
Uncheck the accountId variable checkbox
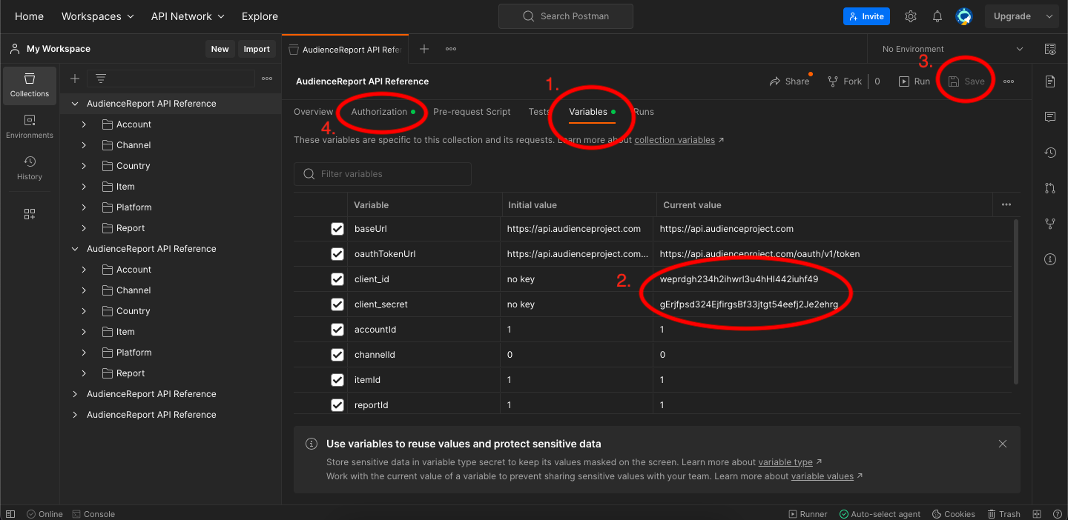click(337, 330)
